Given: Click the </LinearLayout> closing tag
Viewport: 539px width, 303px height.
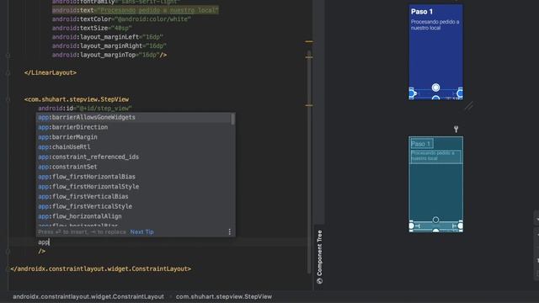Looking at the screenshot, I should 51,73.
